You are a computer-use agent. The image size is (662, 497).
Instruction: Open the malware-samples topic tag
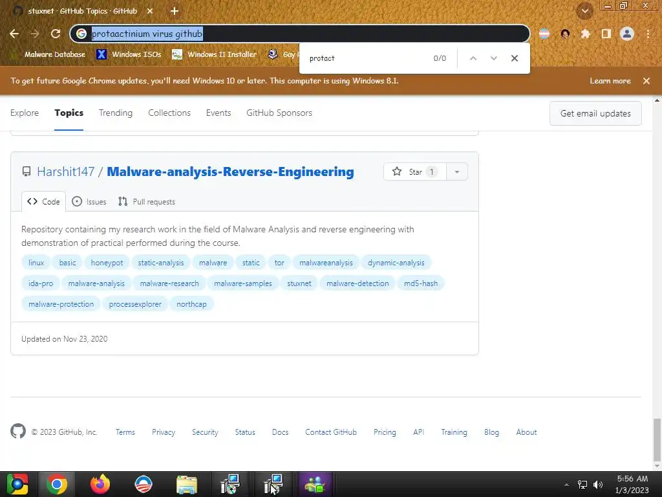click(x=243, y=283)
